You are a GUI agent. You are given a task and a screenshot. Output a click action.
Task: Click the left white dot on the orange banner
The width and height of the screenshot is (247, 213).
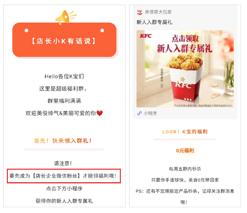pyautogui.click(x=26, y=30)
